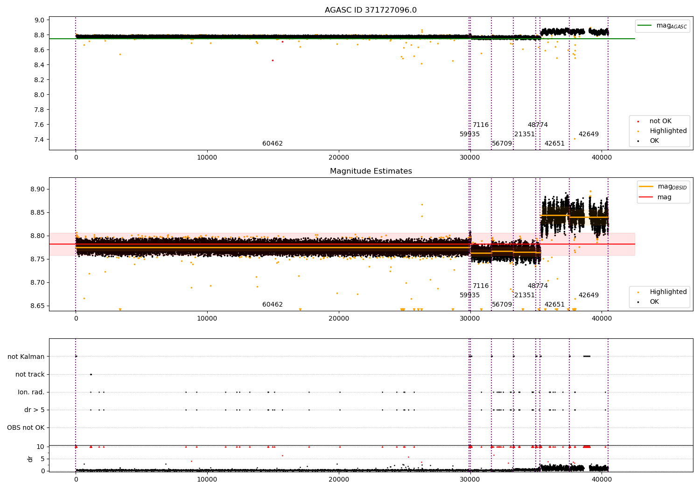
Task: Click obsid annotation 48774 in middle plot
Action: pyautogui.click(x=538, y=286)
